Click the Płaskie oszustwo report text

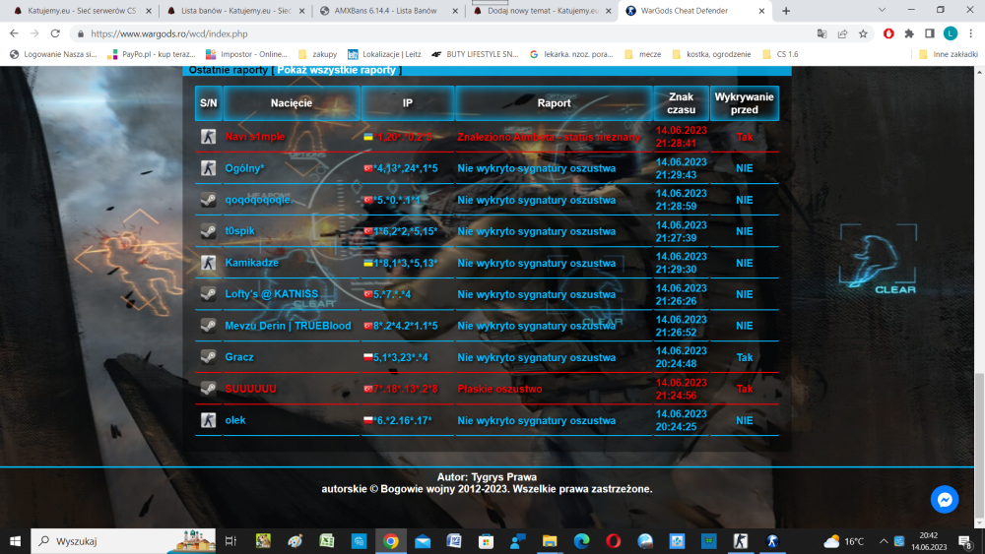499,389
